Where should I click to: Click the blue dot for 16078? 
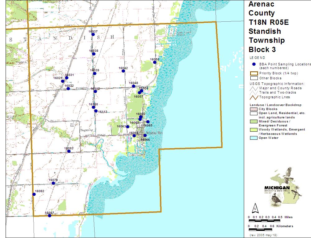(53, 183)
